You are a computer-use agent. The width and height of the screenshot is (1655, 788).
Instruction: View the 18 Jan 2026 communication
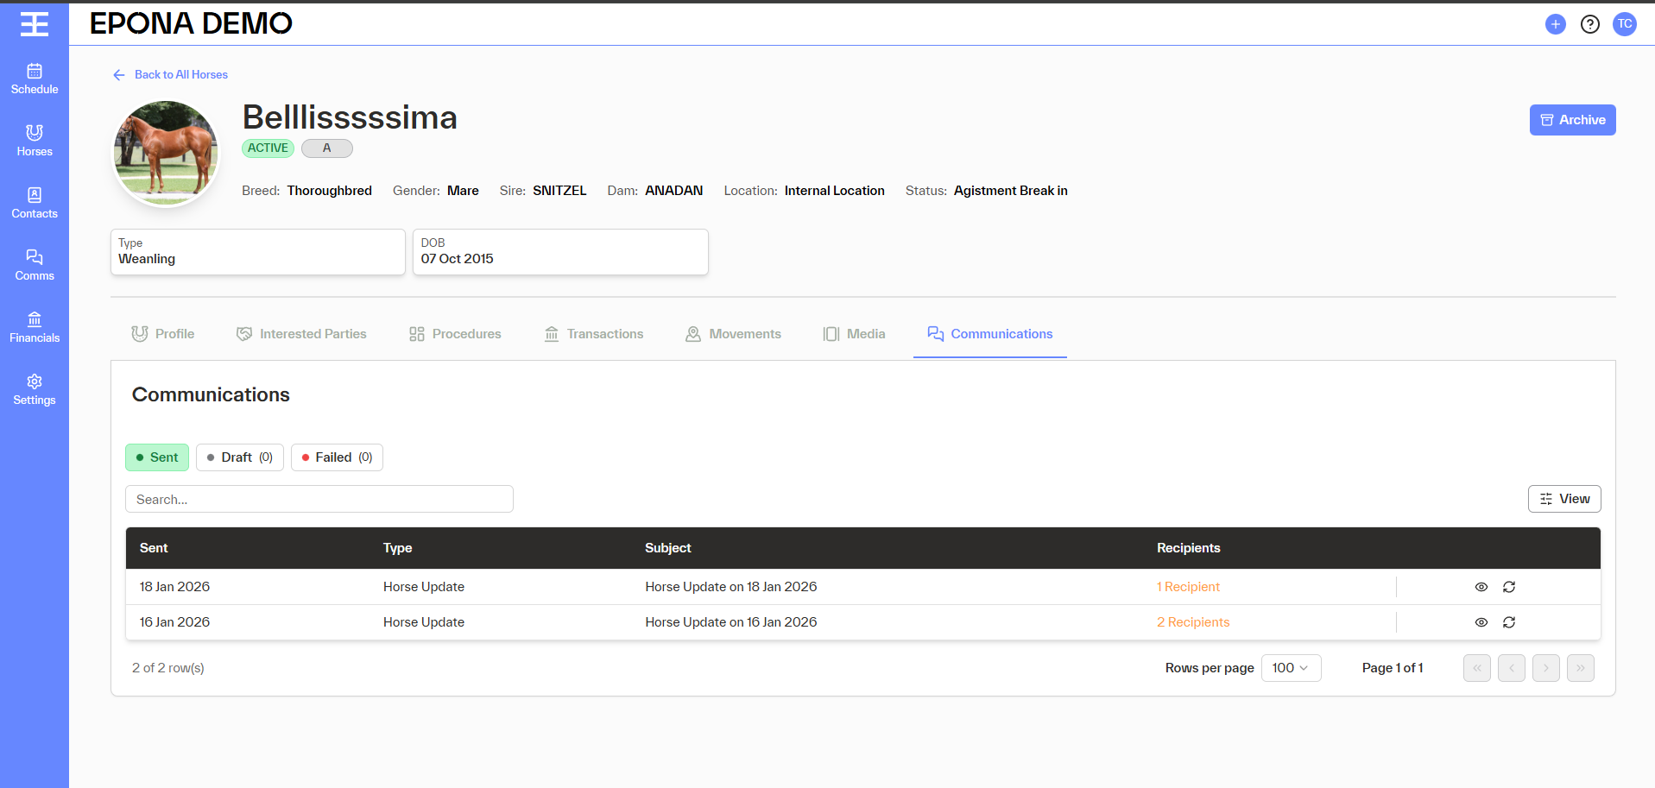pos(1481,587)
